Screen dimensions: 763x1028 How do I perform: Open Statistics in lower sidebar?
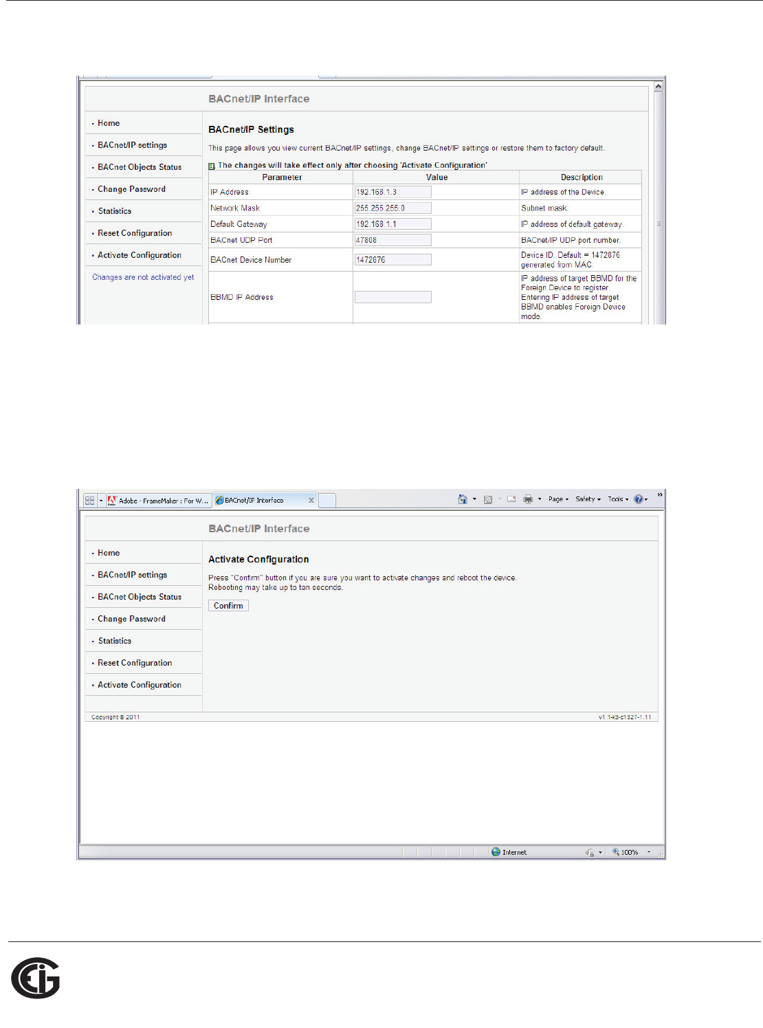coord(115,641)
